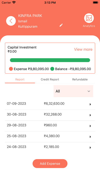Viewport: 100px width, 177px height.
Task: Expand the 25-08-2023 entry arrow
Action: pyautogui.click(x=90, y=137)
